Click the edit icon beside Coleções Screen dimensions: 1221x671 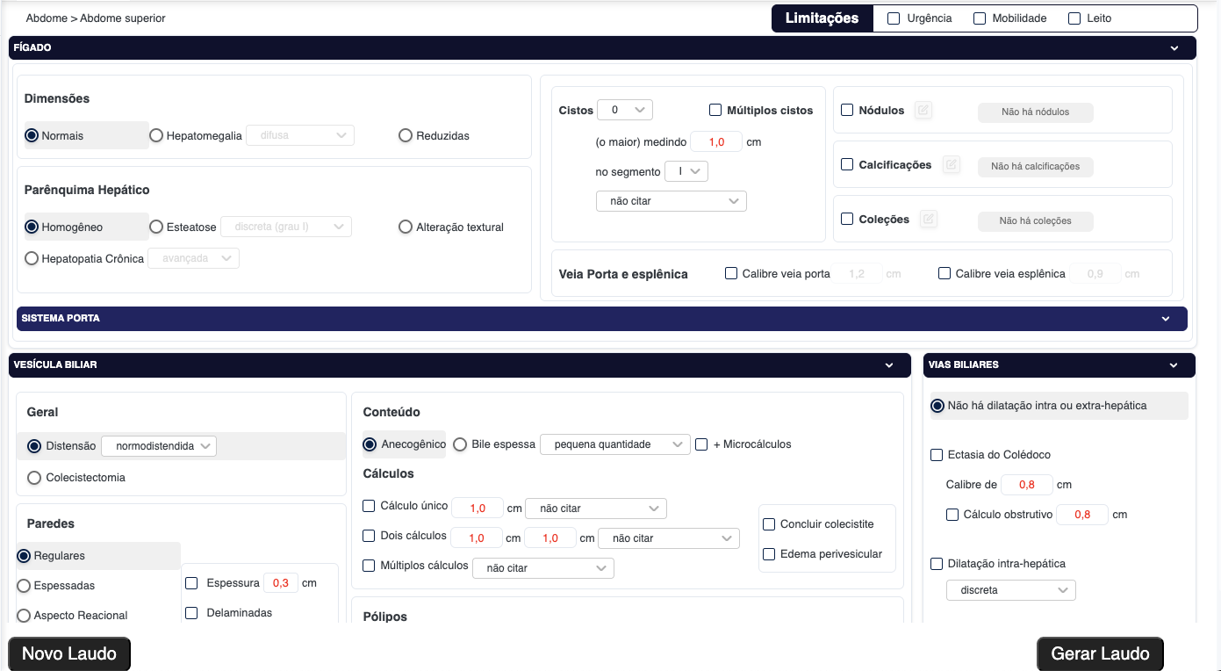click(928, 220)
